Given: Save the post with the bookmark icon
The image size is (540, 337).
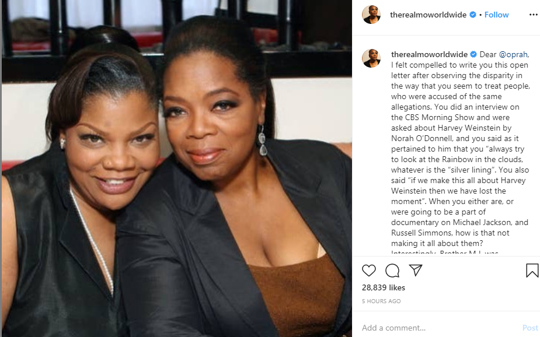Looking at the screenshot, I should (x=532, y=271).
